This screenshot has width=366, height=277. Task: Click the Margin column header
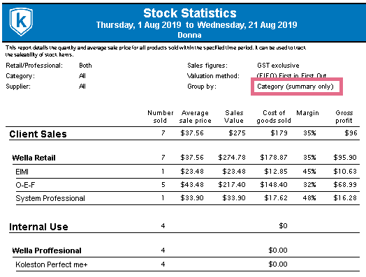[307, 113]
